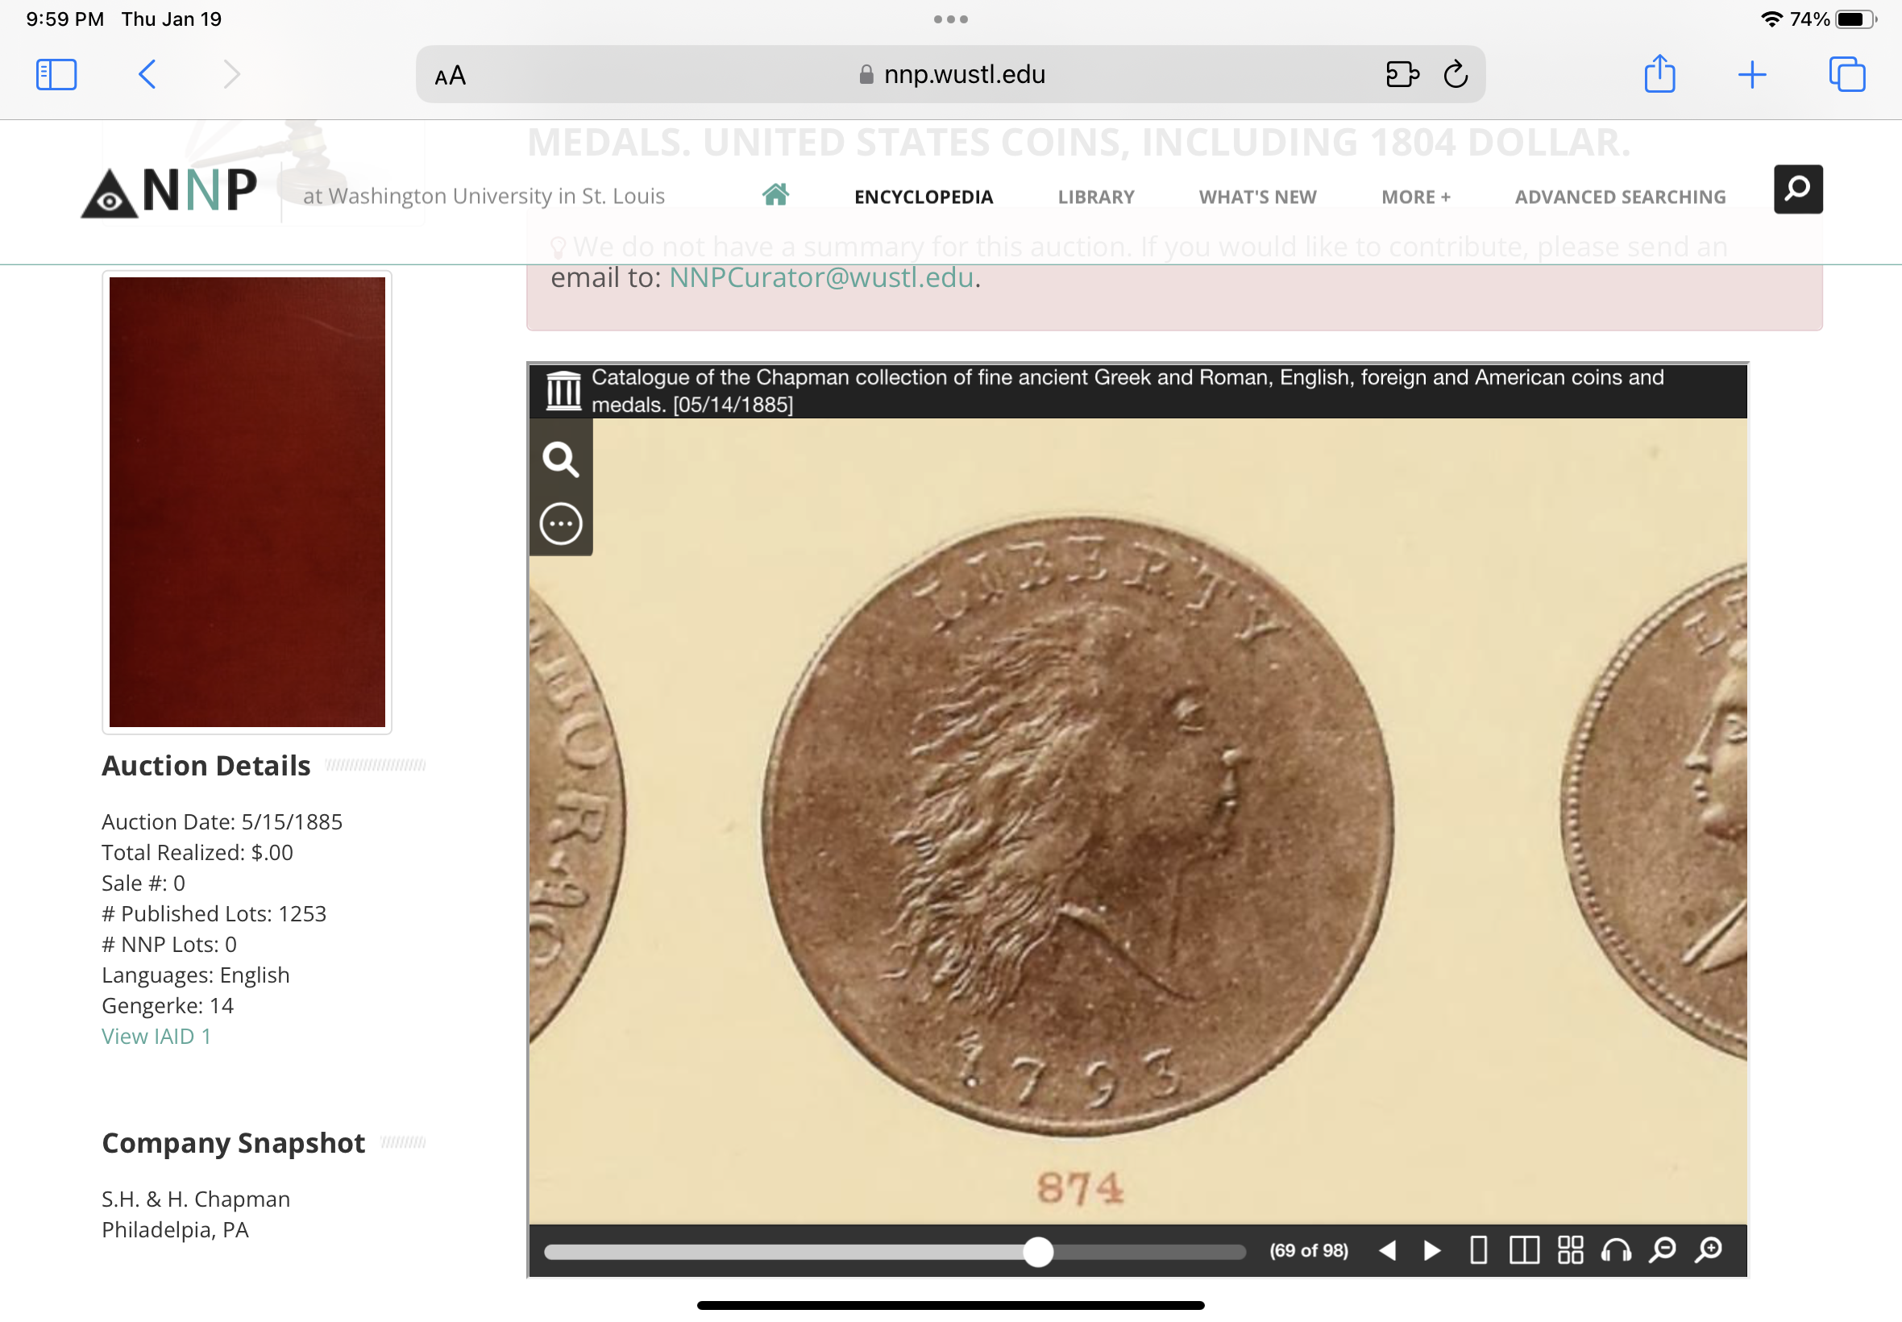Open the viewer search magnifier
Image resolution: width=1902 pixels, height=1322 pixels.
tap(561, 459)
